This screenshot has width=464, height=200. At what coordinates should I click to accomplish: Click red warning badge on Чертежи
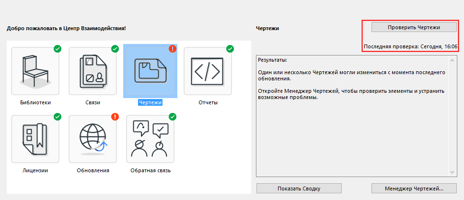click(173, 49)
